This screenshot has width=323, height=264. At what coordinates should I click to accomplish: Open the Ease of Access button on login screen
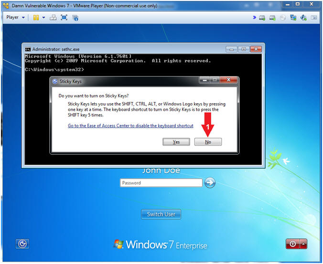pos(22,244)
